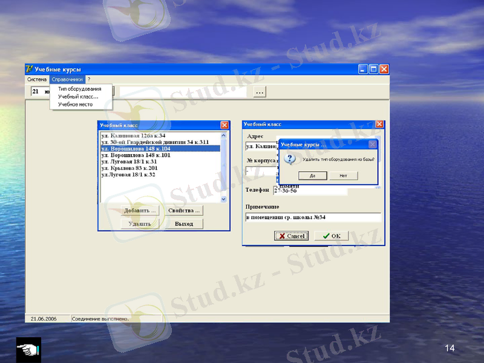The width and height of the screenshot is (484, 363).
Task: Click the pointing hand icon at bottom left
Action: click(x=28, y=350)
